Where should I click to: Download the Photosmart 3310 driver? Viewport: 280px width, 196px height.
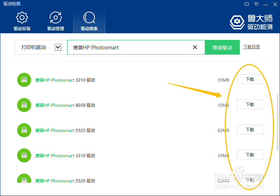pyautogui.click(x=250, y=155)
